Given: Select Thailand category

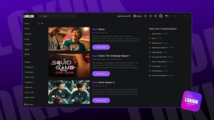Looking at the screenshot, I should [x=28, y=44].
